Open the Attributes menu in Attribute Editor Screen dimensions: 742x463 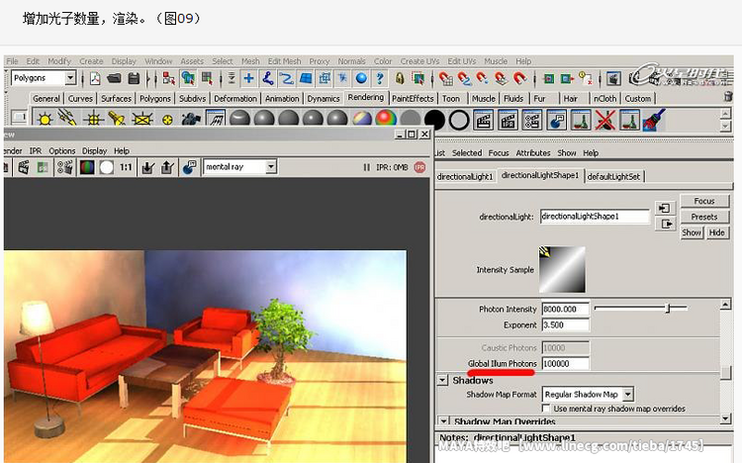pos(533,153)
